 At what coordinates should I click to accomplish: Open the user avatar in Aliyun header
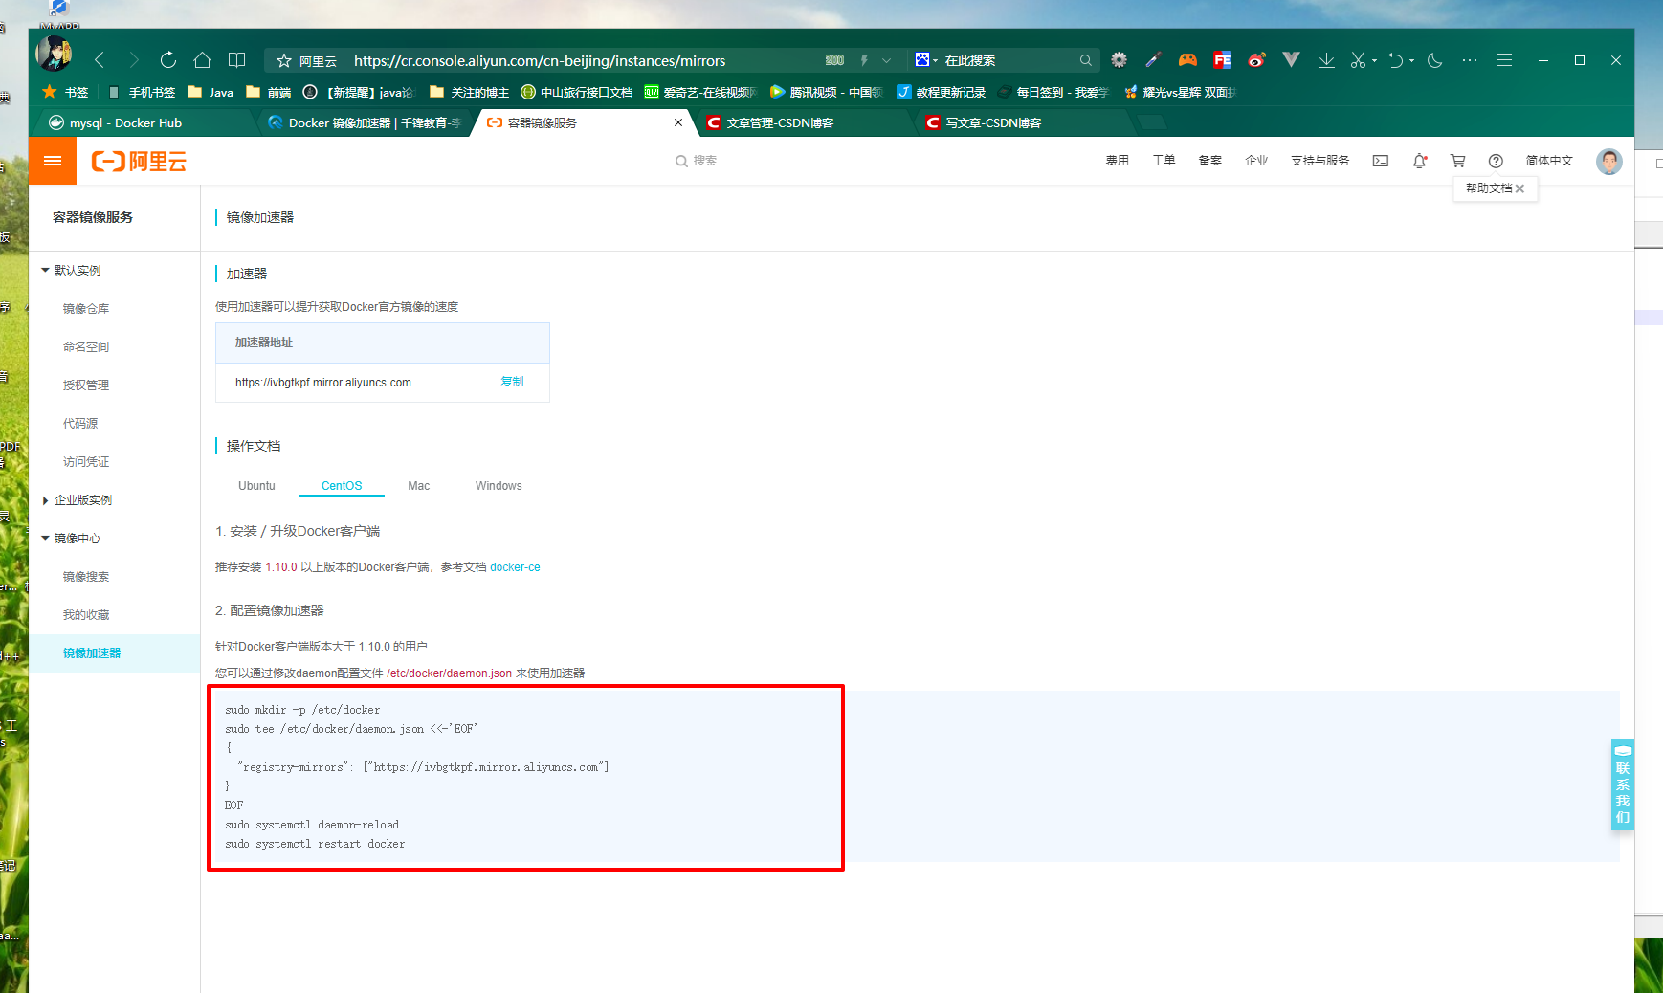click(1609, 161)
